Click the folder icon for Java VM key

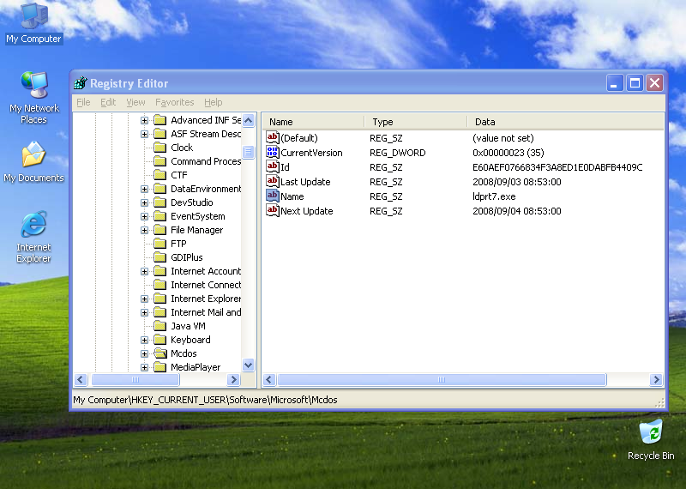160,326
